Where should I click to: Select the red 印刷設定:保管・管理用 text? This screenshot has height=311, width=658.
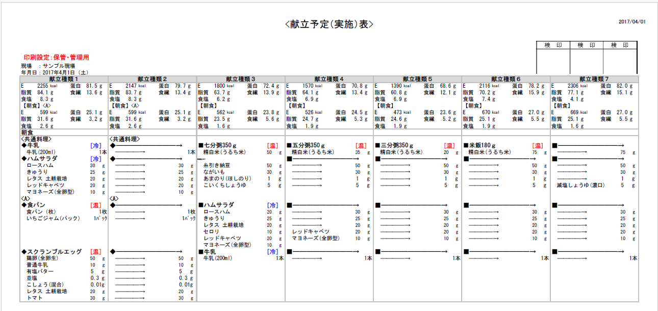coord(56,58)
